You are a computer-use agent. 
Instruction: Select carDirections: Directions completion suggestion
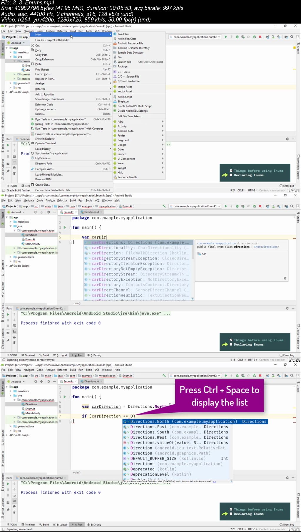pos(138,242)
